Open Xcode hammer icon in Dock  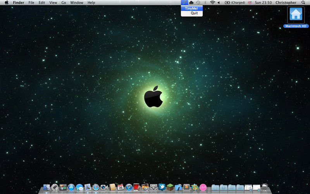(x=178, y=187)
